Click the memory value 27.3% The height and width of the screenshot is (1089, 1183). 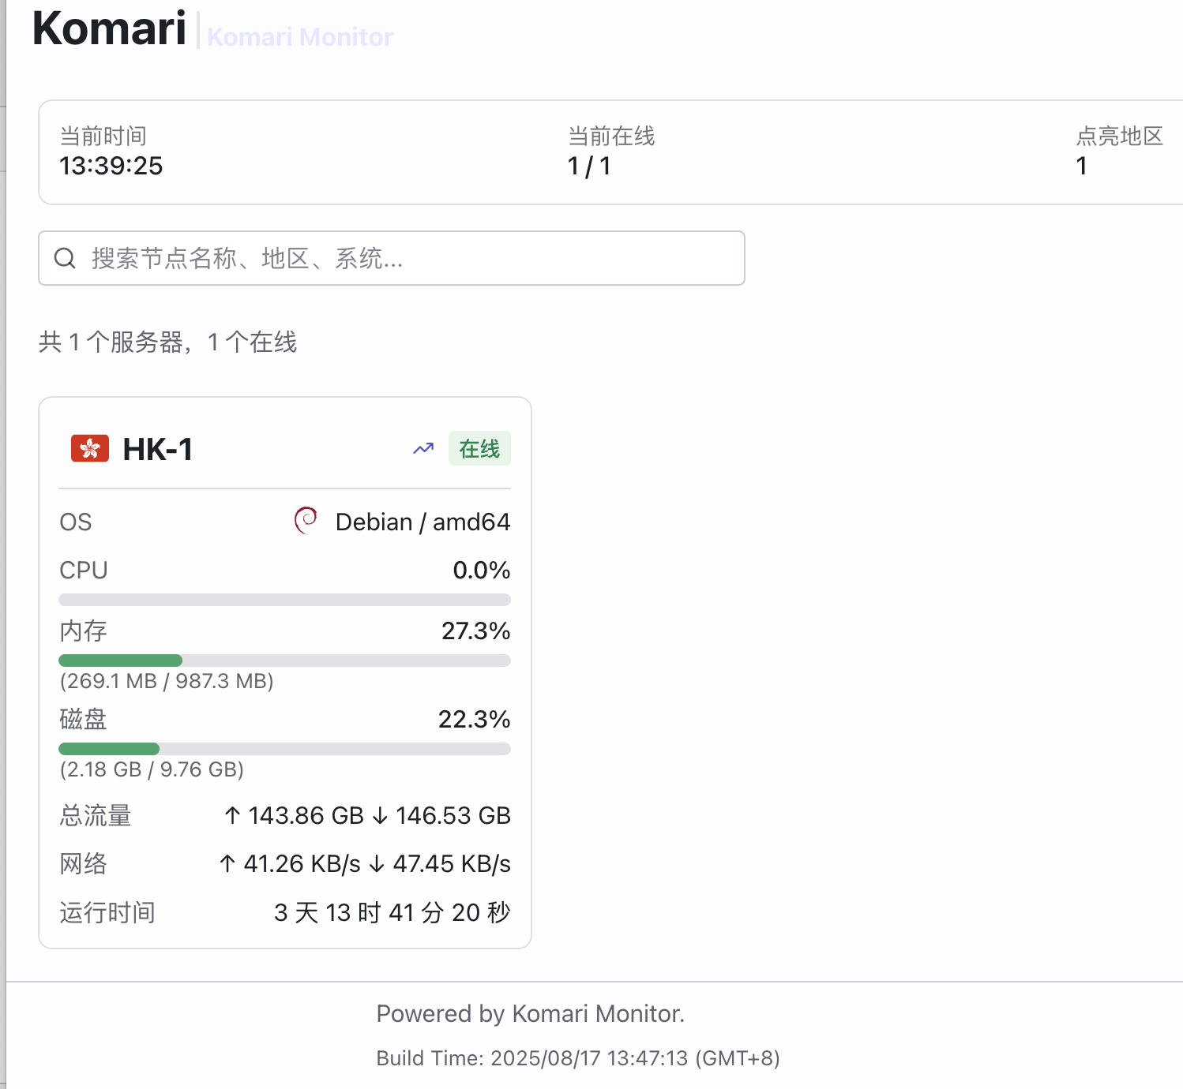pos(476,631)
